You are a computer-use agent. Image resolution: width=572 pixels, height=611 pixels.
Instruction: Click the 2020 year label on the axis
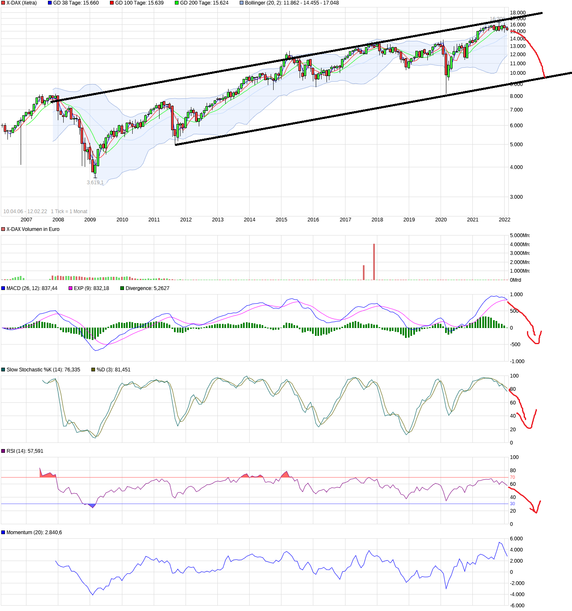(x=441, y=220)
